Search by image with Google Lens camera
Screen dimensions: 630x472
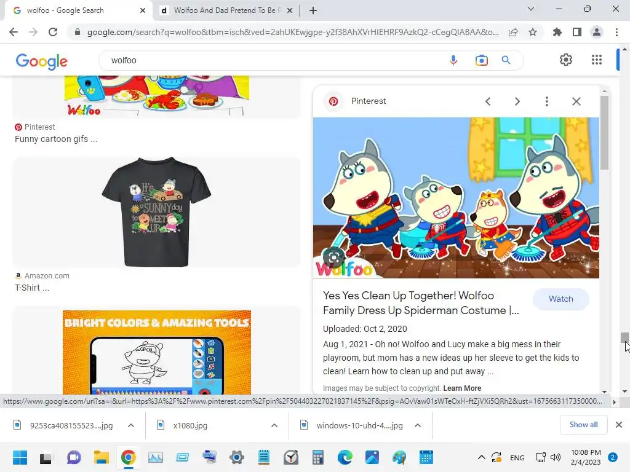(x=481, y=60)
